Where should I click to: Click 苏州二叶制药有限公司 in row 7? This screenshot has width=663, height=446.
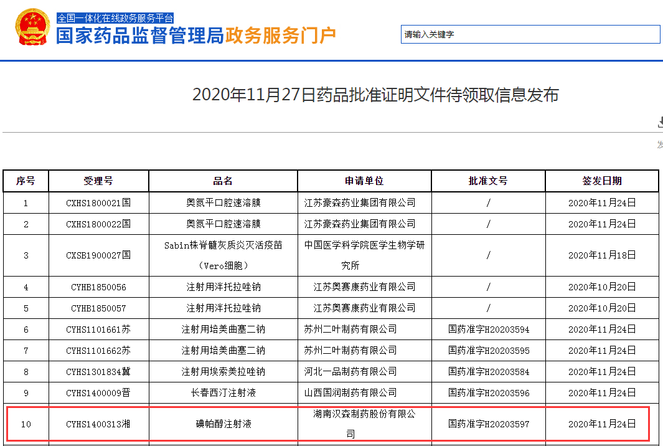(x=350, y=351)
